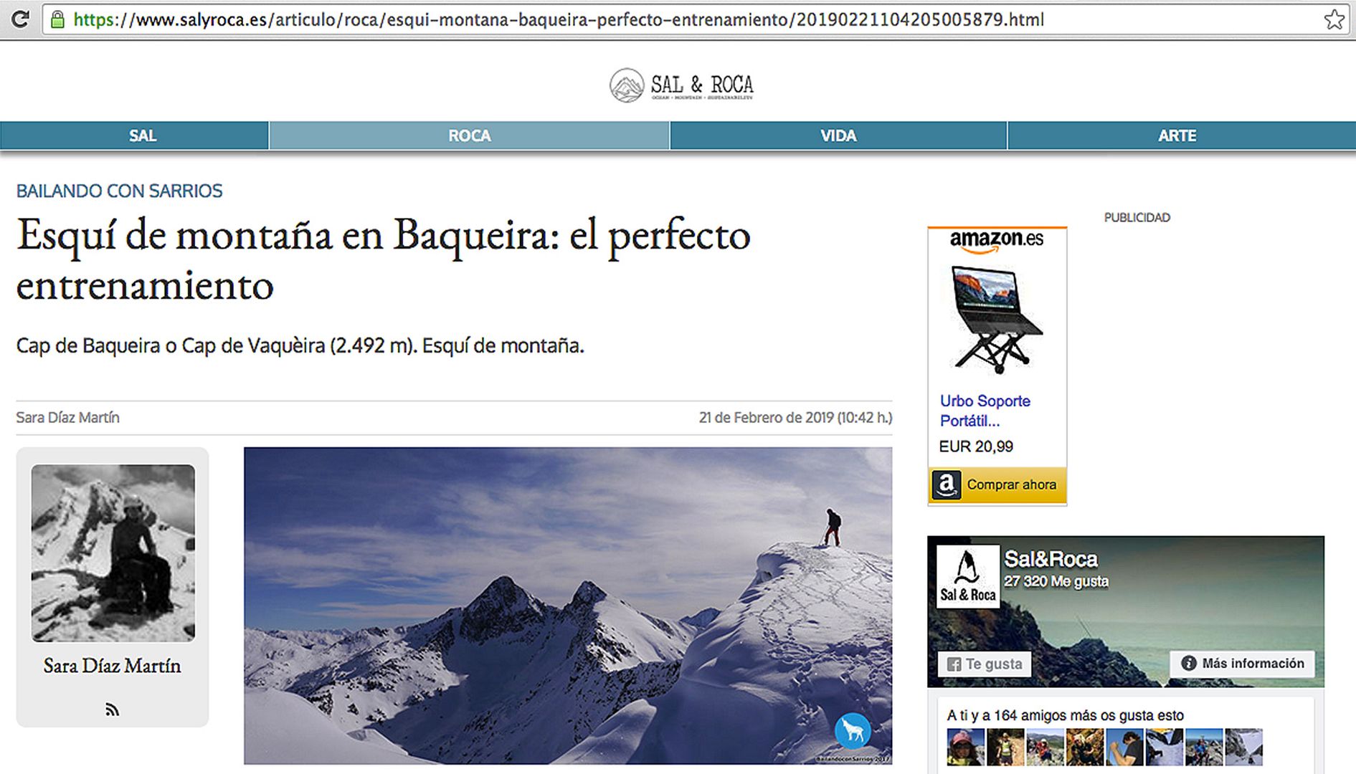Click the browser address bar URL
This screenshot has width=1356, height=774.
[x=558, y=19]
